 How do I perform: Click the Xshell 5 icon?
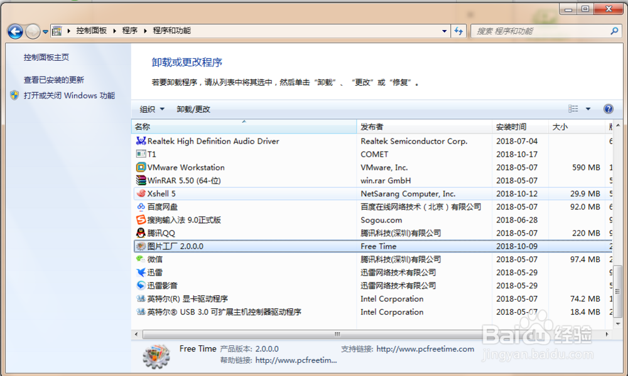(x=141, y=194)
